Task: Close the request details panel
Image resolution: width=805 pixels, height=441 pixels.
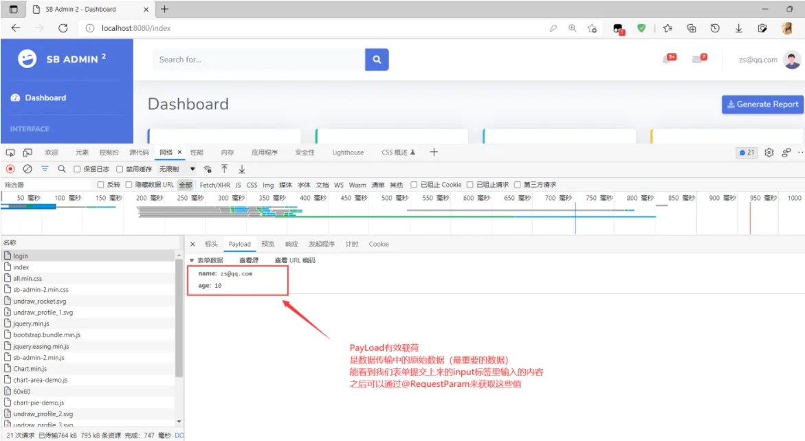Action: click(x=192, y=244)
